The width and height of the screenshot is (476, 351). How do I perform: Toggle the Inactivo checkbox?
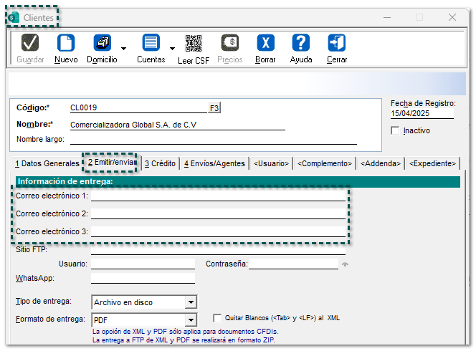tap(395, 131)
